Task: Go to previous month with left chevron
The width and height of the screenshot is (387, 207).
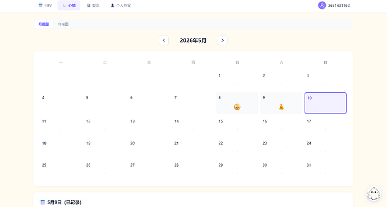Action: 164,40
